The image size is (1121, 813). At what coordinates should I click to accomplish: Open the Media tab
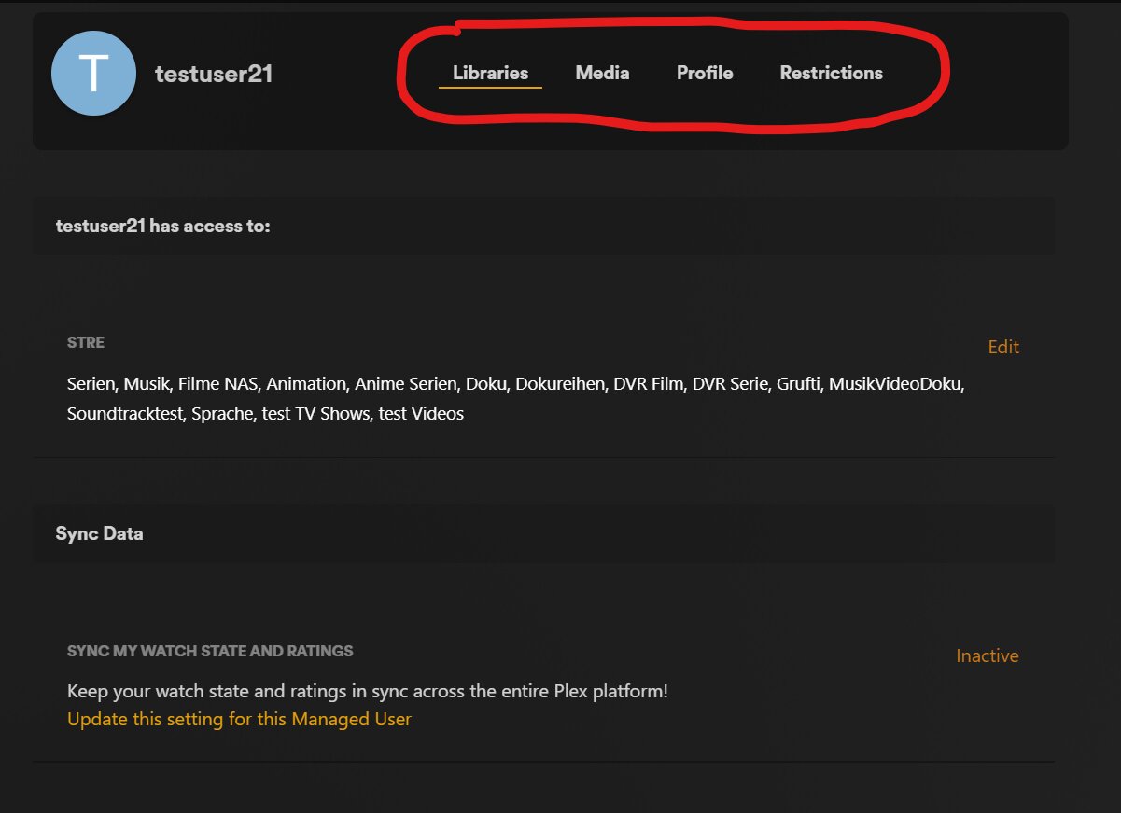coord(602,73)
